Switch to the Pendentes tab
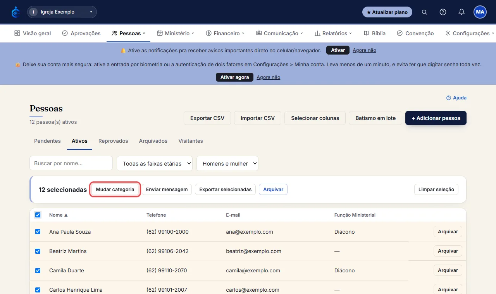The height and width of the screenshot is (294, 496). coord(47,141)
